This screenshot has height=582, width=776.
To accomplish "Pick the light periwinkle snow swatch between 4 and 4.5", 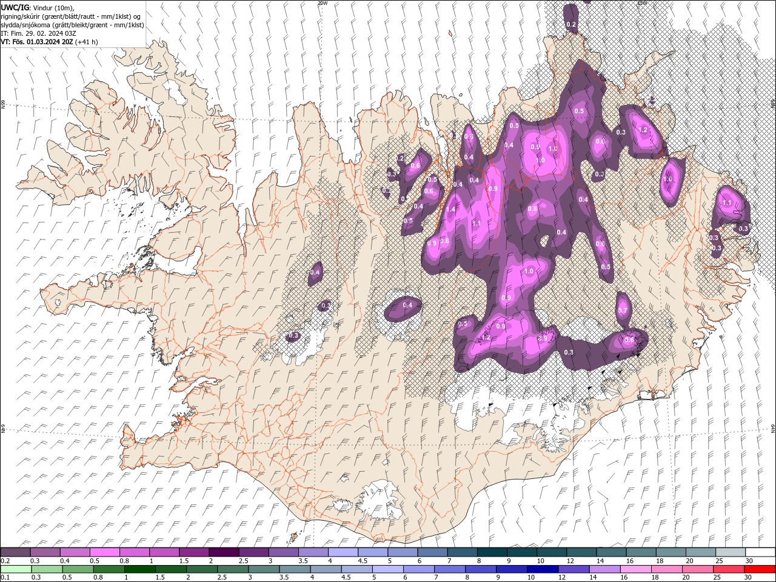I will click(343, 552).
